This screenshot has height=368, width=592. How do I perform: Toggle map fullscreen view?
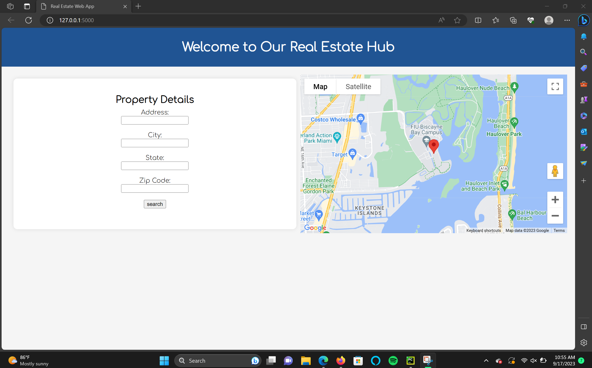(x=555, y=86)
